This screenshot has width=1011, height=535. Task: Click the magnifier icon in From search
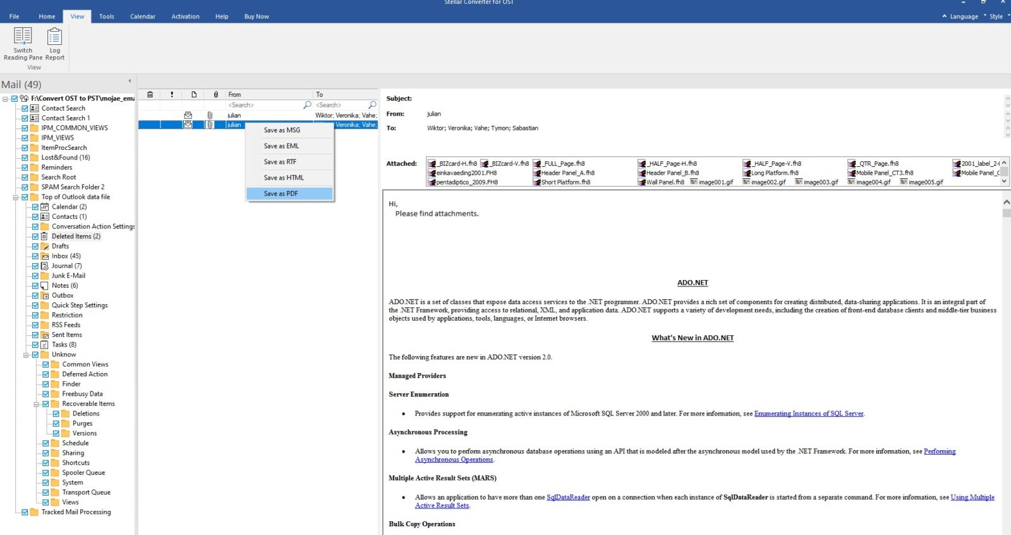pyautogui.click(x=307, y=105)
